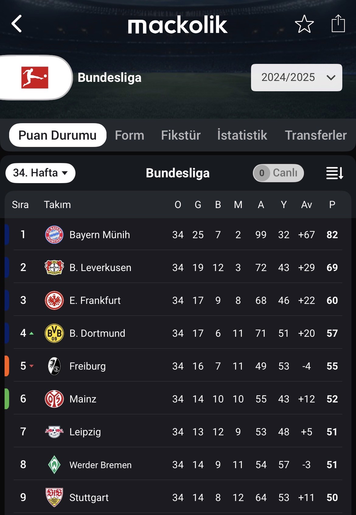Viewport: 356px width, 515px height.
Task: Tap the Werder Bremen club crest
Action: click(54, 465)
